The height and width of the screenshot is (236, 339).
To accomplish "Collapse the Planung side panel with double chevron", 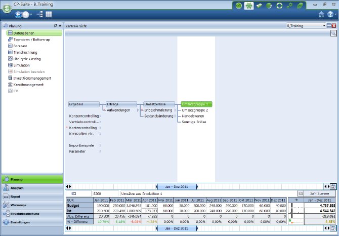I will click(x=60, y=26).
